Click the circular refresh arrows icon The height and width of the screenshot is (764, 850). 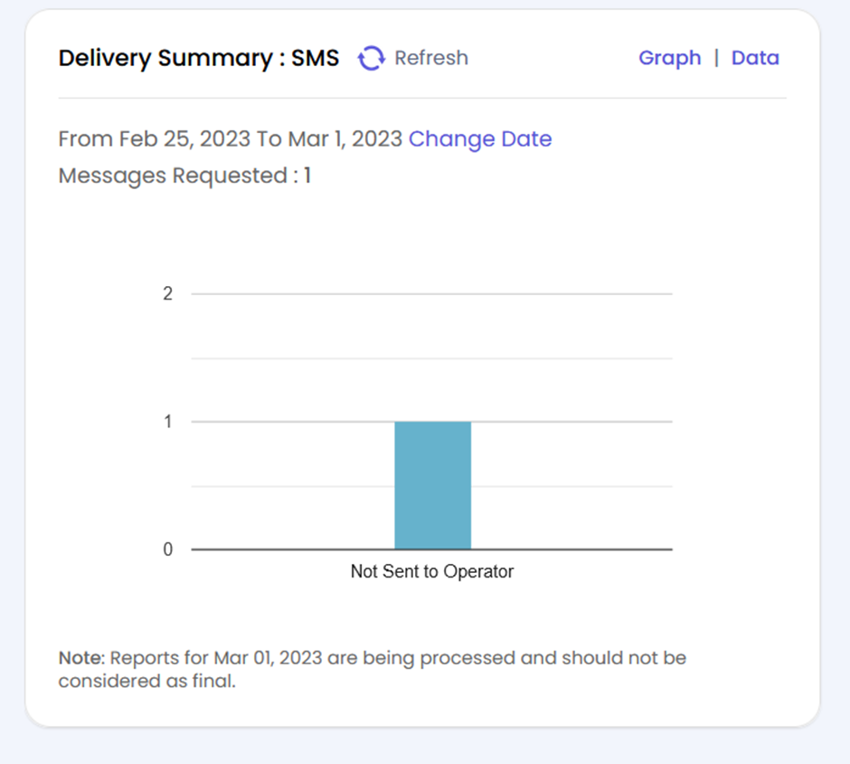coord(371,59)
